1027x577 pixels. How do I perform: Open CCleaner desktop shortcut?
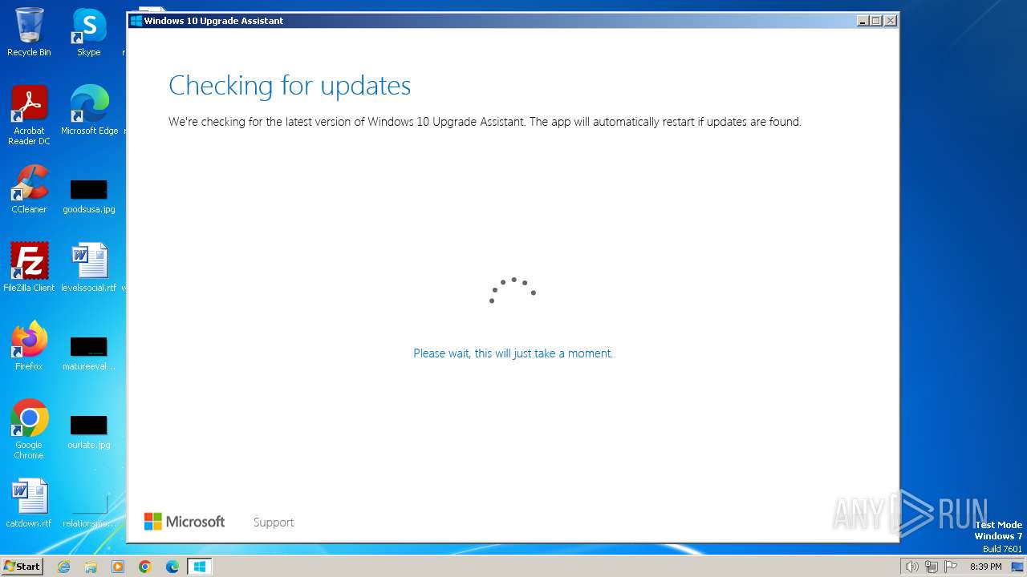(x=29, y=189)
